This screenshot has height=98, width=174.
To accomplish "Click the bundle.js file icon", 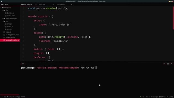I will pos(6,13).
